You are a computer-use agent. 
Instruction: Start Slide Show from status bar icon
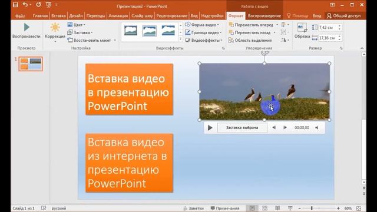tap(290, 208)
